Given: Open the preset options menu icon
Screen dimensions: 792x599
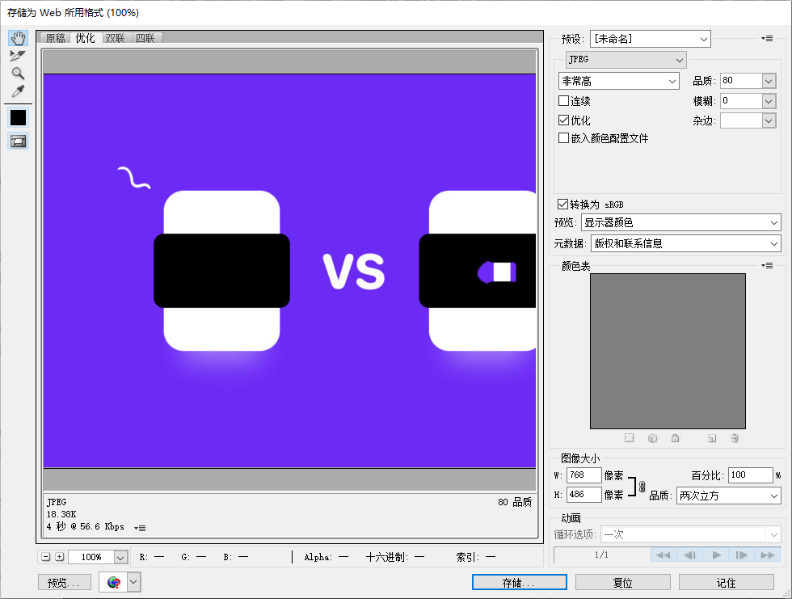Looking at the screenshot, I should 767,39.
